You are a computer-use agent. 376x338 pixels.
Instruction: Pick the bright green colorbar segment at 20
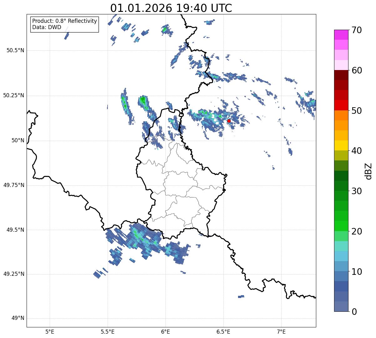[341, 226]
